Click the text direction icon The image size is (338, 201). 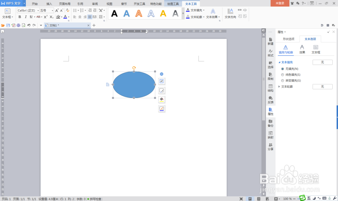tap(230, 13)
